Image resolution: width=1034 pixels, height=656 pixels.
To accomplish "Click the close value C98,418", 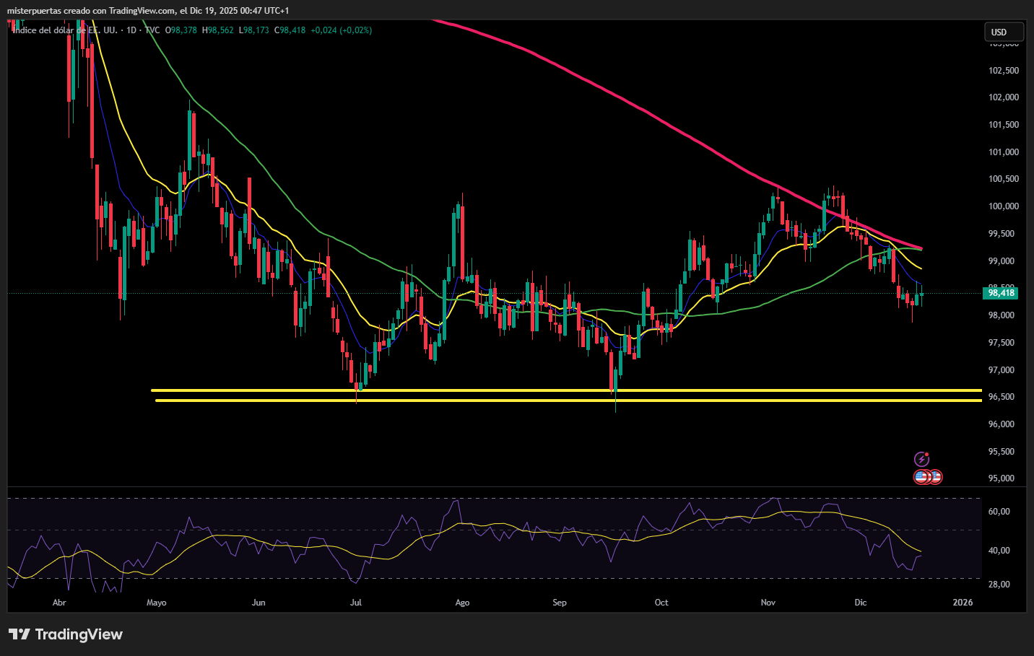I will 290,30.
